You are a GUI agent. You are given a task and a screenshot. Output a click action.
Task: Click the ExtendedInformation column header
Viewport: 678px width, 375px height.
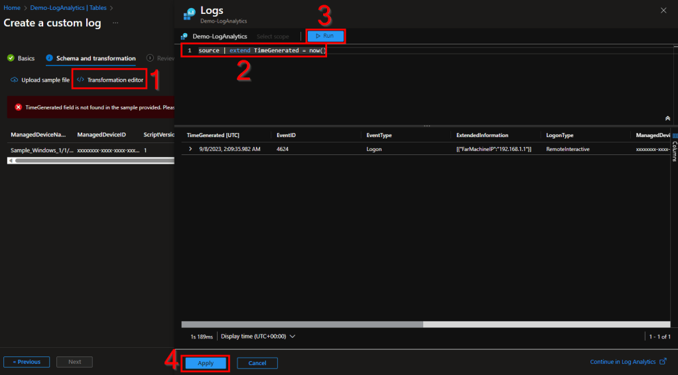pos(482,135)
